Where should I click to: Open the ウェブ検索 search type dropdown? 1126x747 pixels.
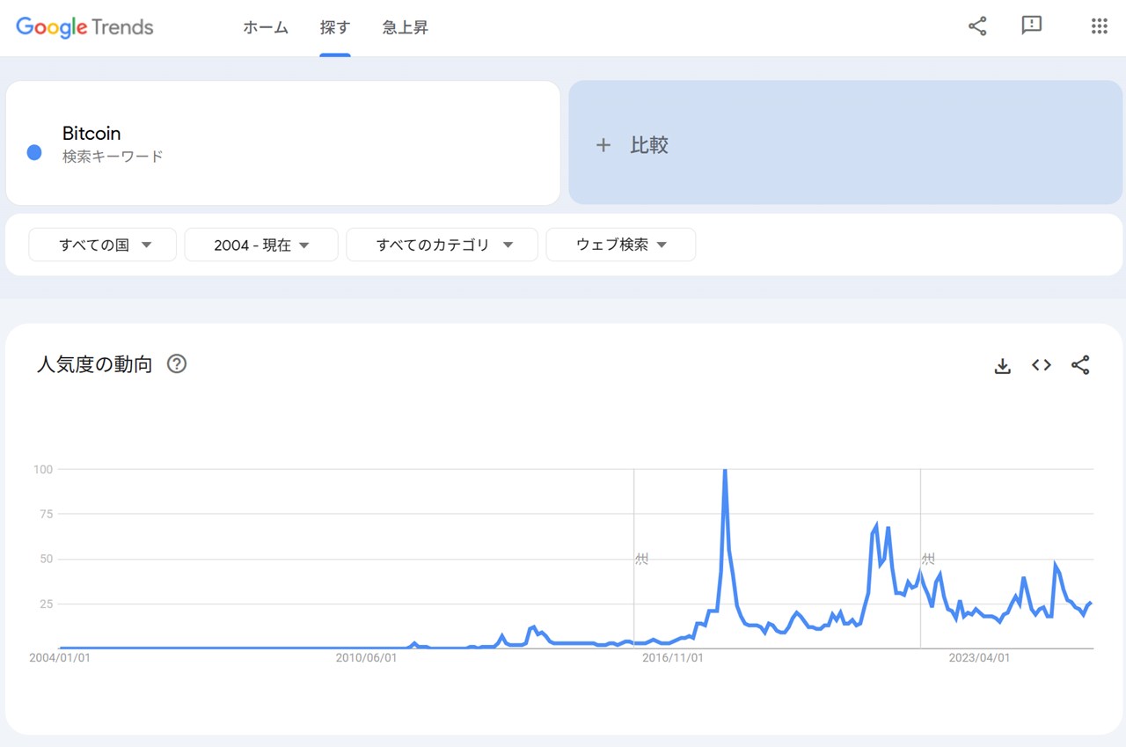tap(621, 245)
